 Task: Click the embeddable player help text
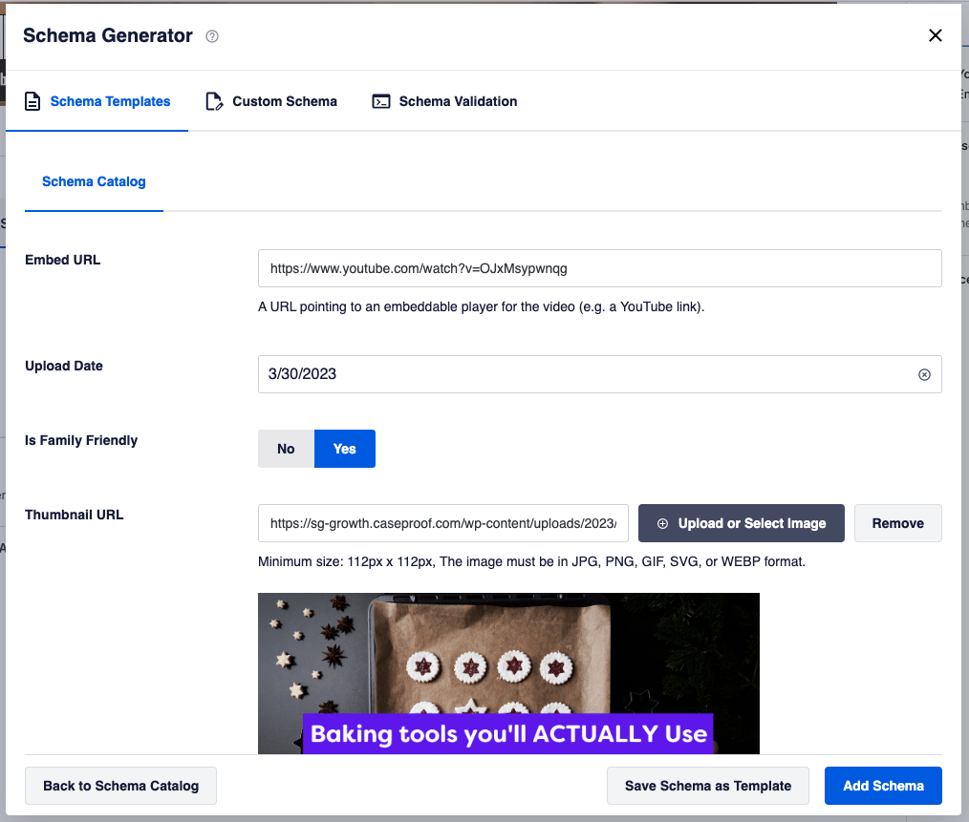coord(482,307)
